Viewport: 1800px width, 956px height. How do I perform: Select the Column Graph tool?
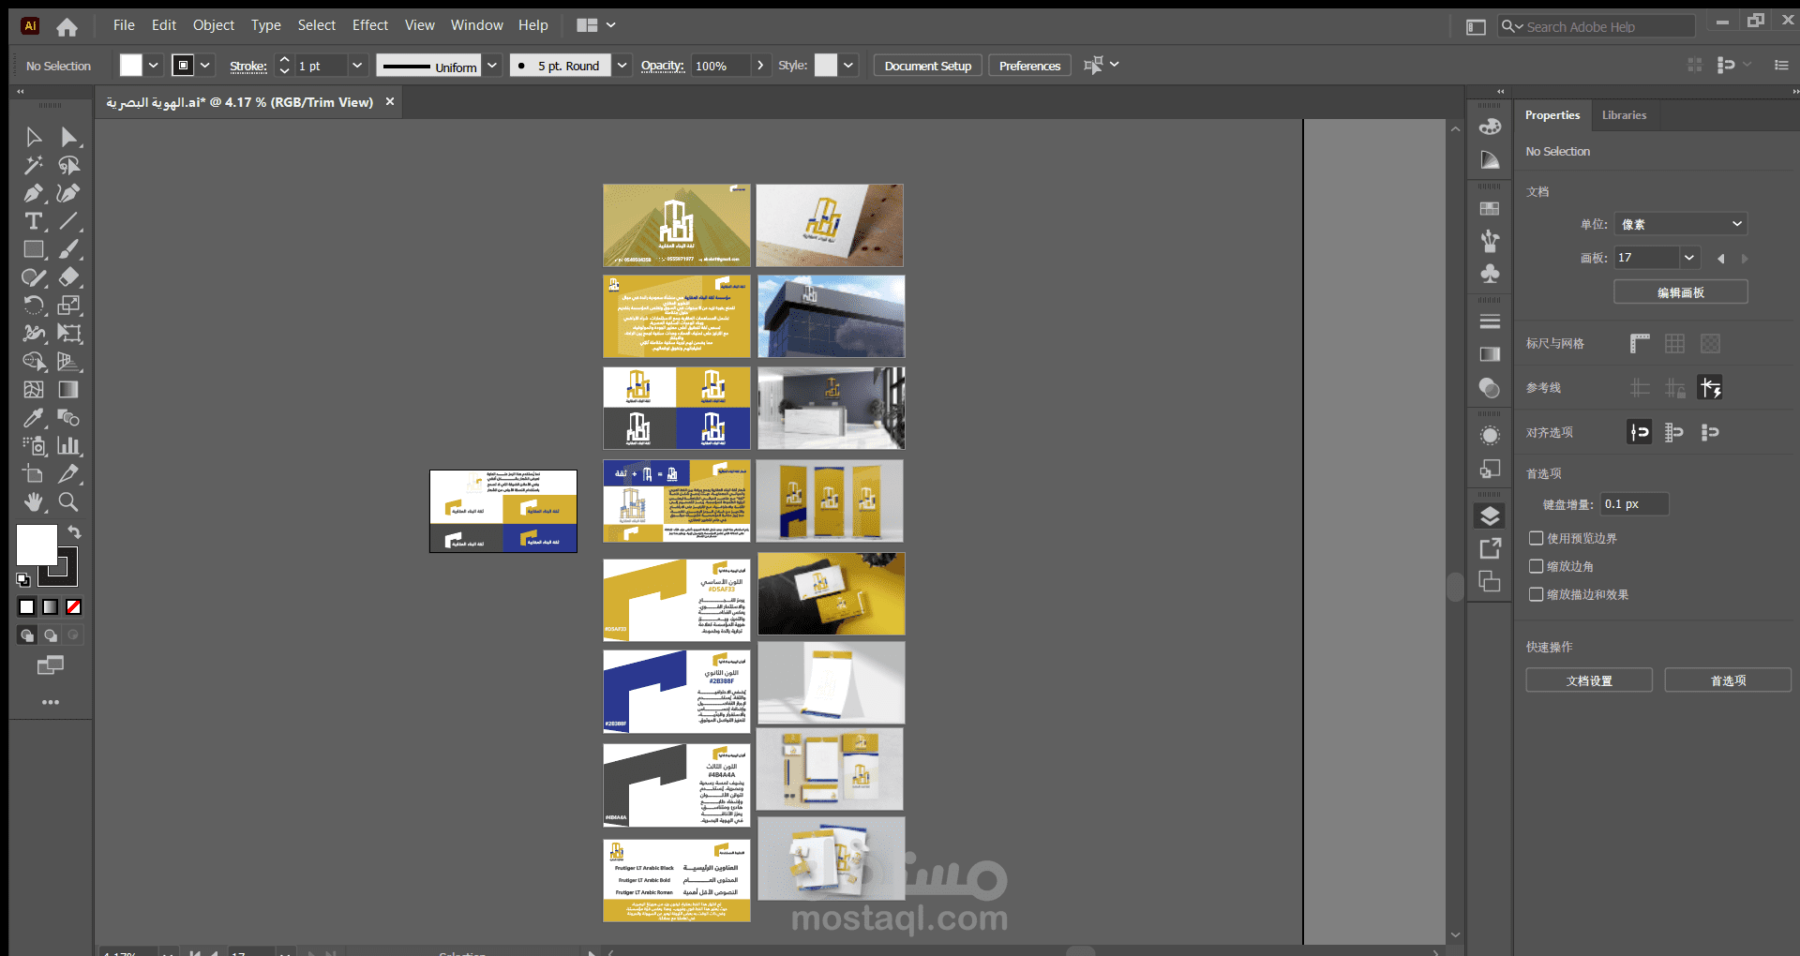(68, 446)
